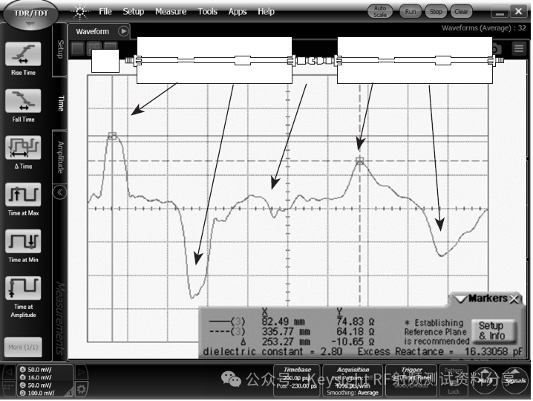Click the Pattern Lock button
533x401 pixels.
[454, 381]
